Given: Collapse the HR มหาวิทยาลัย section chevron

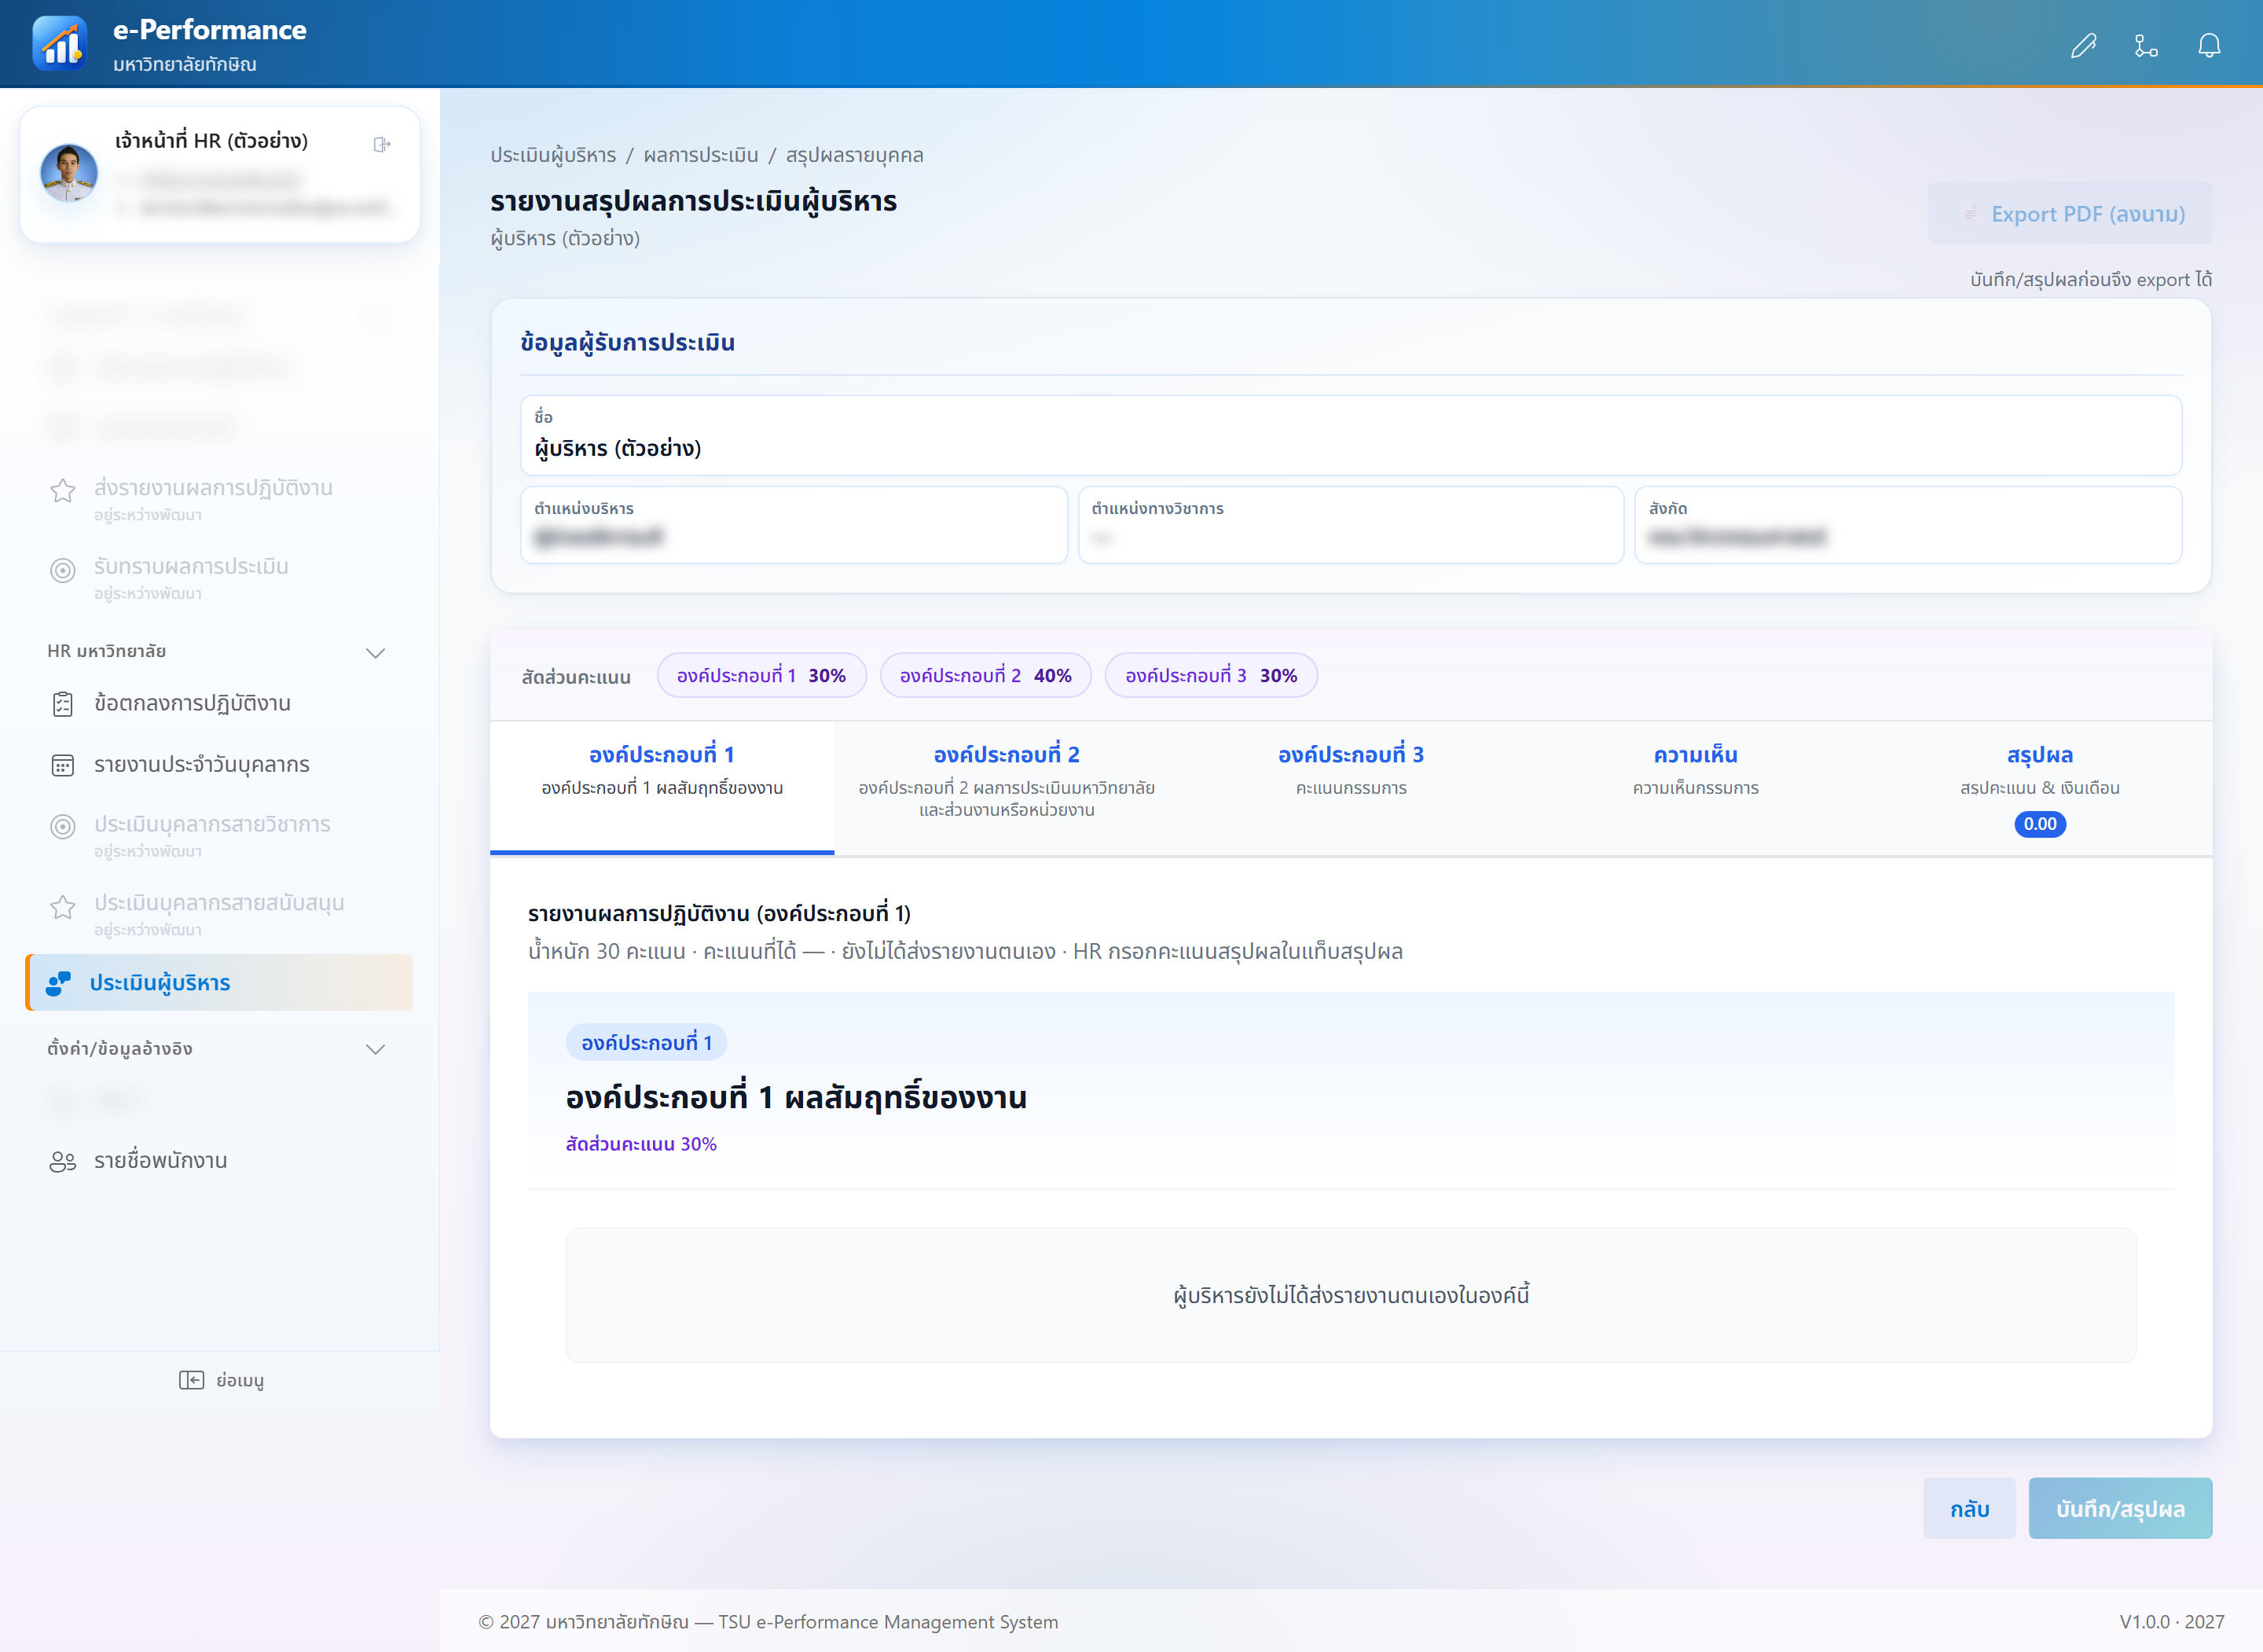Looking at the screenshot, I should click(376, 652).
